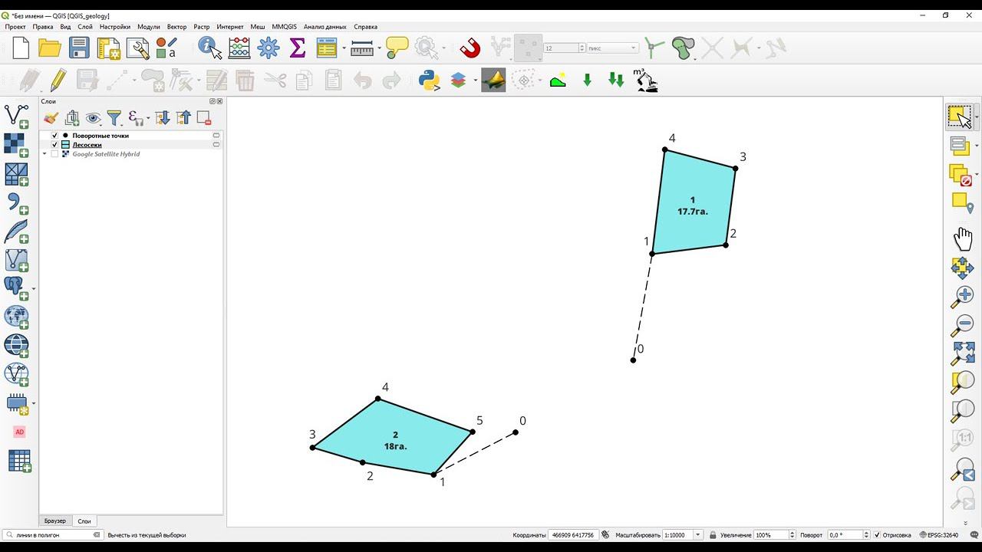Open the Проект menu
982x552 pixels.
(15, 27)
